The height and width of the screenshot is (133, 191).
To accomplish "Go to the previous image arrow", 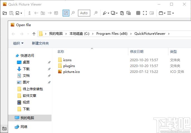I will [x=36, y=13].
